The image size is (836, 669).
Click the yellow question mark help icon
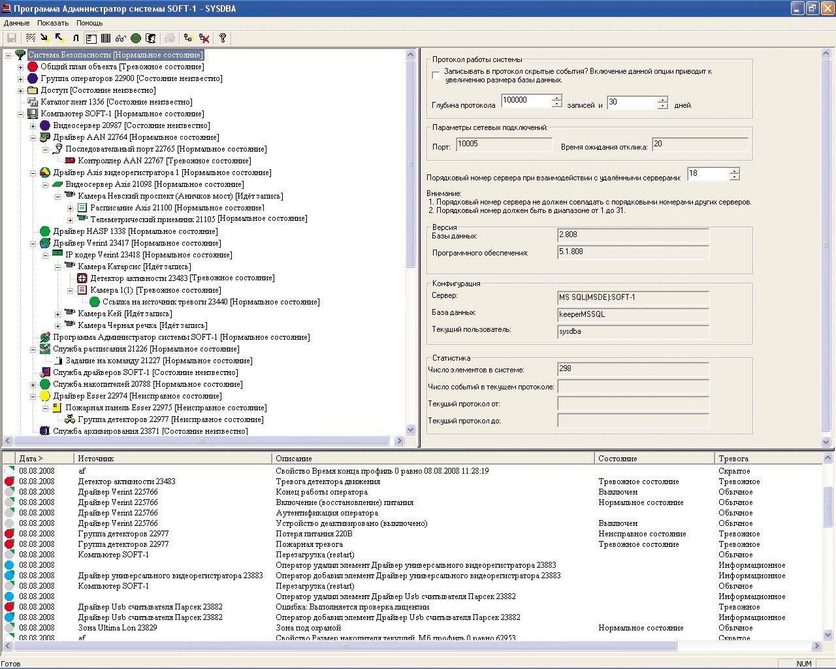tap(223, 39)
